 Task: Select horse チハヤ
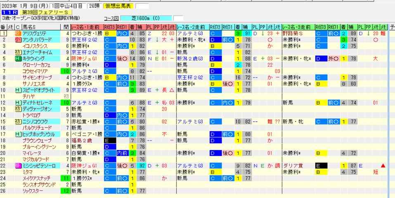(41, 96)
